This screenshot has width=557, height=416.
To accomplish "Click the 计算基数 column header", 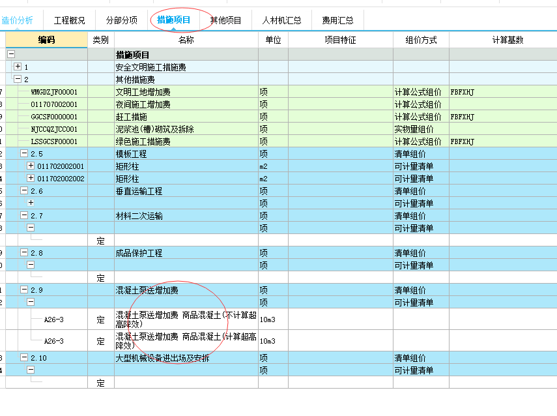I will 508,40.
